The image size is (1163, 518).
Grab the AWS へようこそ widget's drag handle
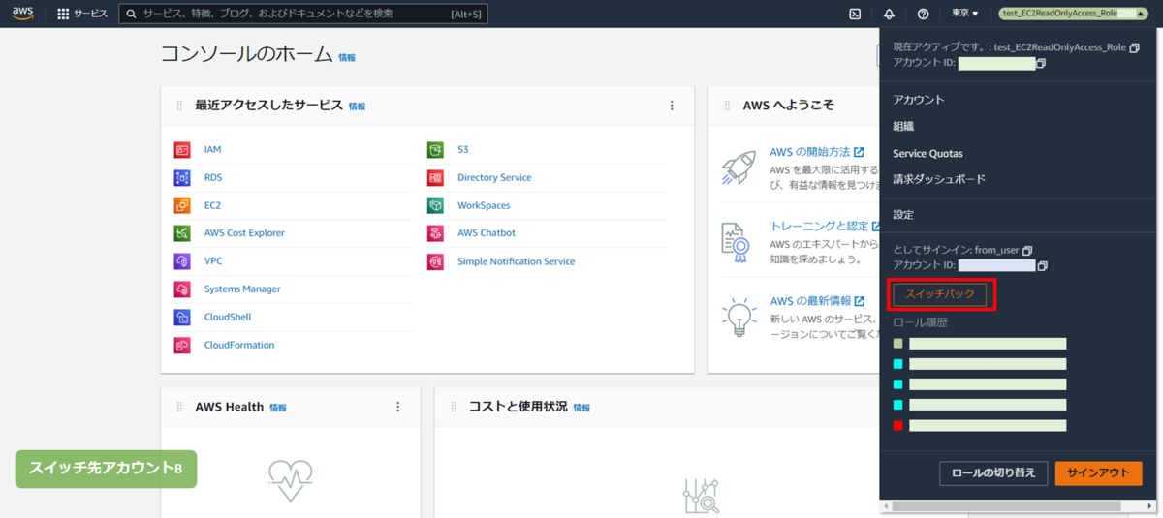click(x=727, y=106)
